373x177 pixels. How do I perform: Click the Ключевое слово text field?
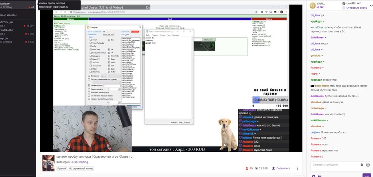click(111, 86)
